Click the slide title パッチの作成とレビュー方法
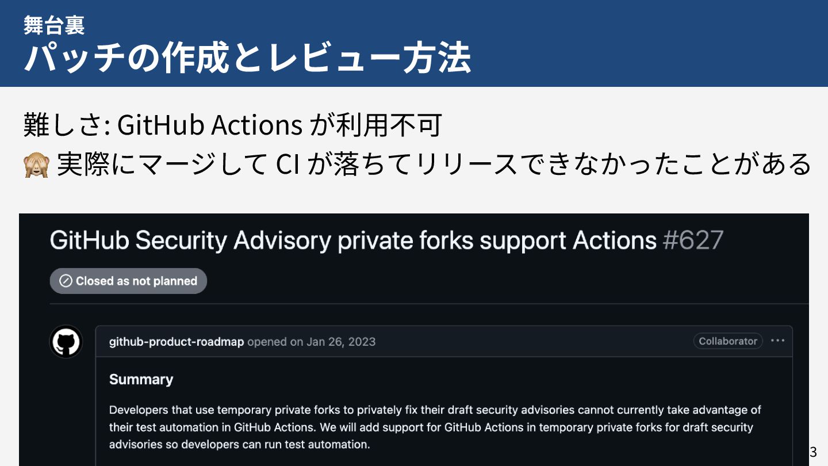 tap(247, 58)
